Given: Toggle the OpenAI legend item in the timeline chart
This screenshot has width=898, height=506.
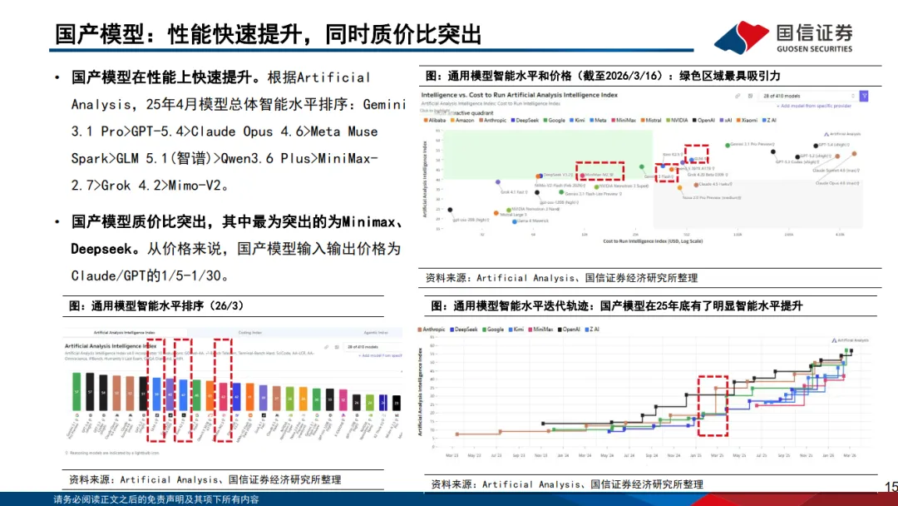Looking at the screenshot, I should coord(570,330).
